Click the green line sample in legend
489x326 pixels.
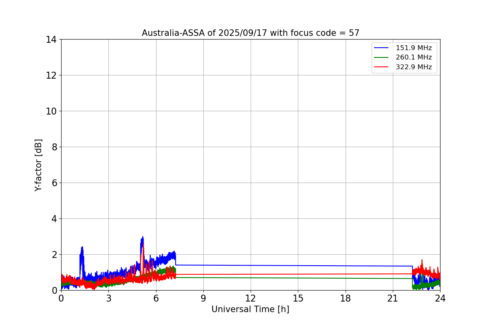[x=382, y=57]
